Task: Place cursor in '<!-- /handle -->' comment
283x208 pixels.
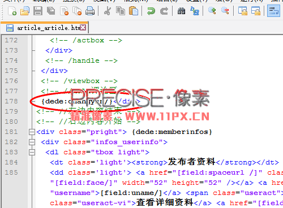Action: (x=82, y=60)
